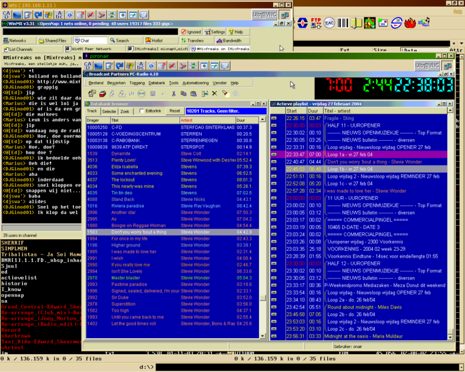Screen dimensions: 465x372
Task: Click the close connection icon with red X in pcronair toolbar
Action: tap(162, 66)
